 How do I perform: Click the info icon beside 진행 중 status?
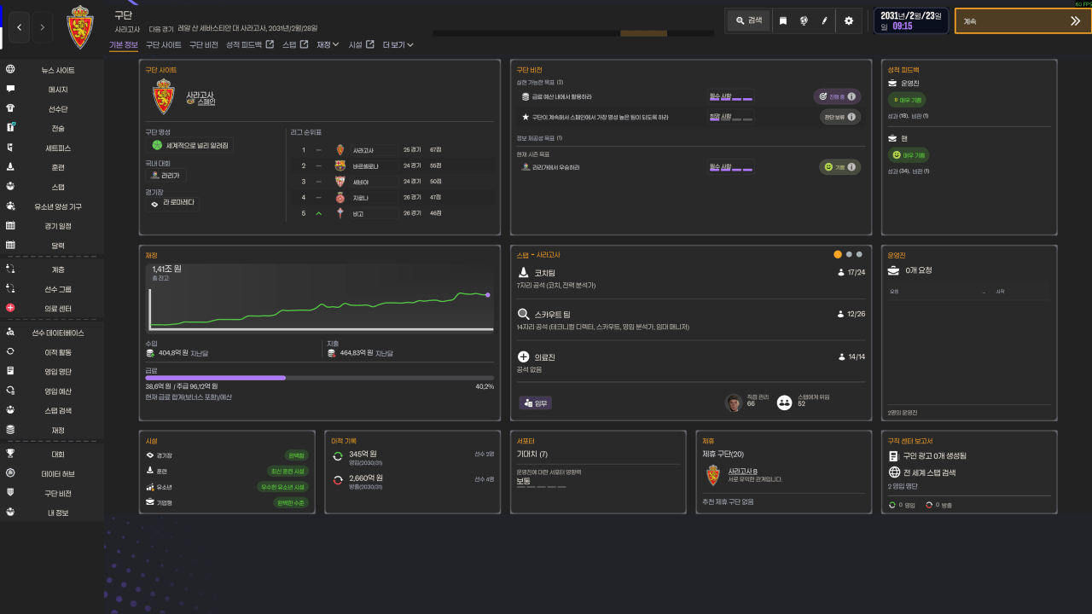(x=851, y=96)
